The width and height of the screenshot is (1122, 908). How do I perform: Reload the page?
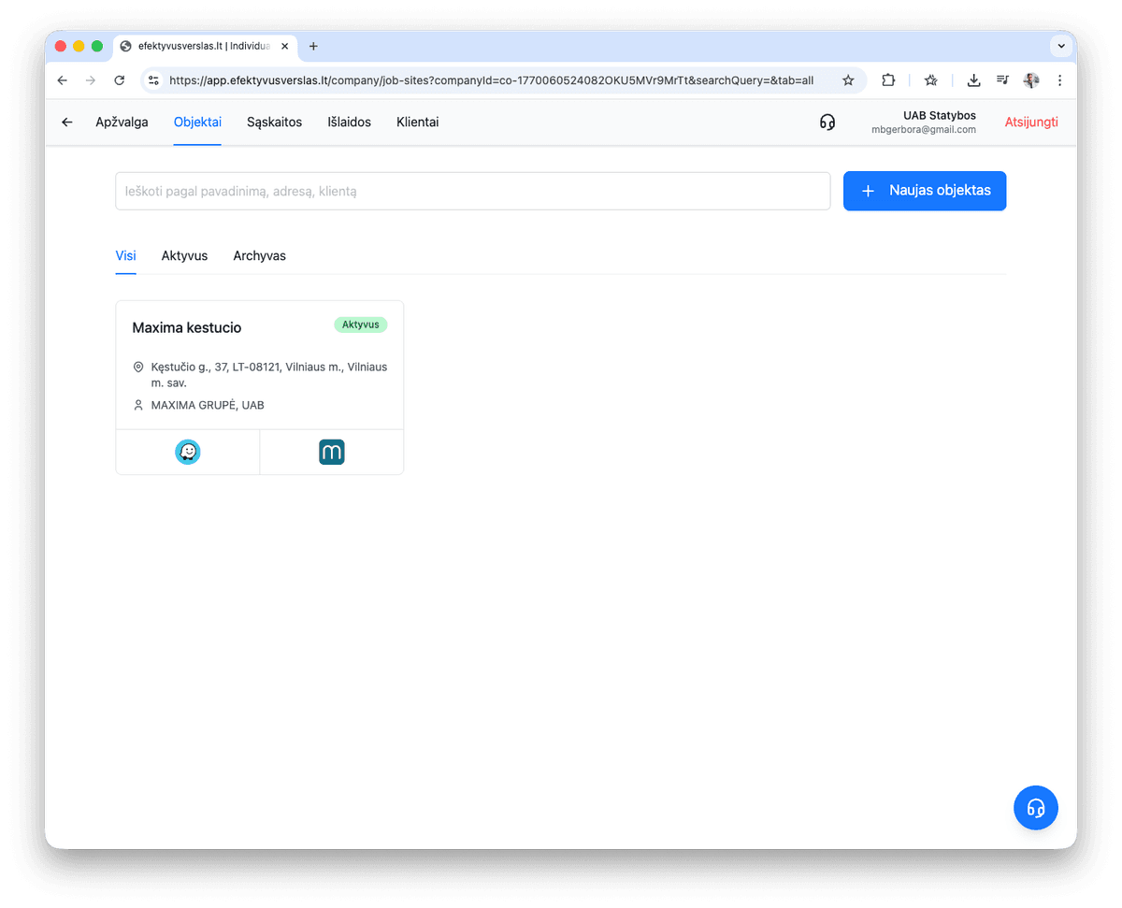tap(120, 80)
